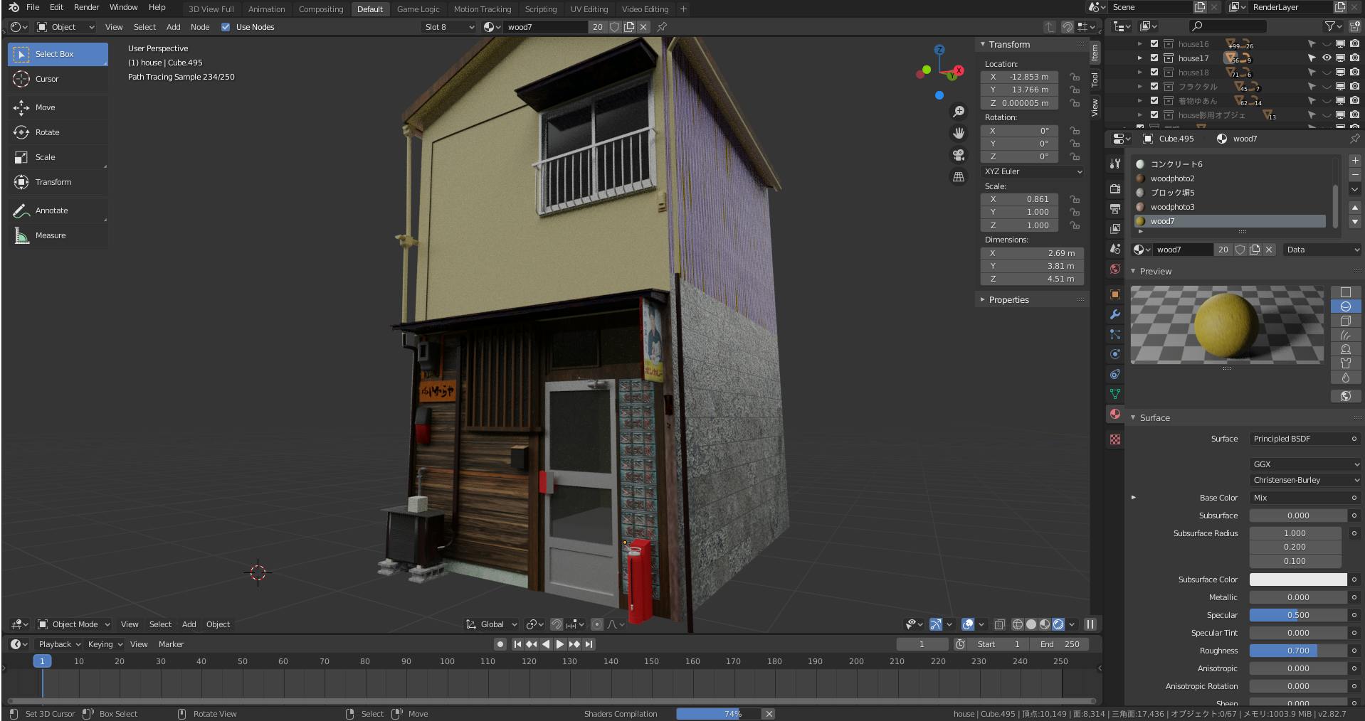Pause the viewport render preview

pos(1090,624)
